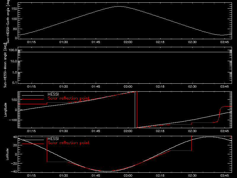Click white HESSI legend line in Longitude plot
Viewport: 237px width, 178px height.
[x=33, y=95]
